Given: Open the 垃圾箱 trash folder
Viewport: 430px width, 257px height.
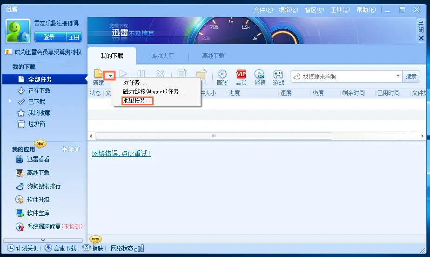Looking at the screenshot, I should [x=36, y=124].
